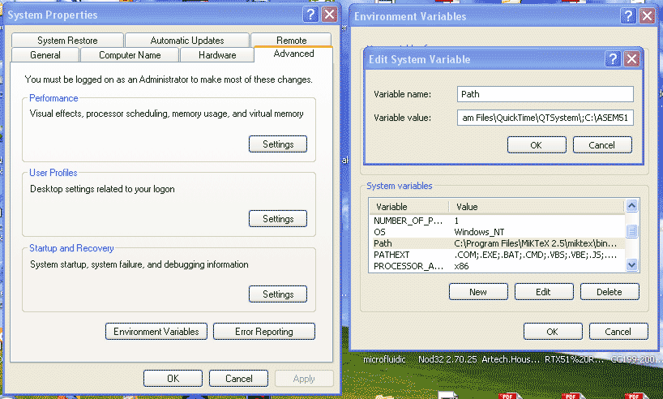Select the Path variable row
Screen dimensions: 663x399
(x=497, y=243)
